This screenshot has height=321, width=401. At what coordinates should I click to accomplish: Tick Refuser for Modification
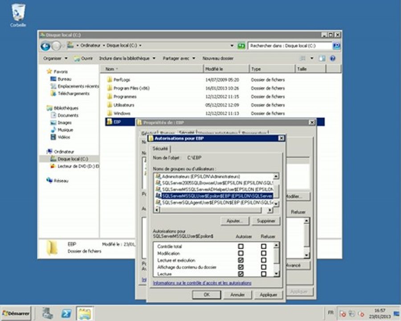pyautogui.click(x=264, y=253)
